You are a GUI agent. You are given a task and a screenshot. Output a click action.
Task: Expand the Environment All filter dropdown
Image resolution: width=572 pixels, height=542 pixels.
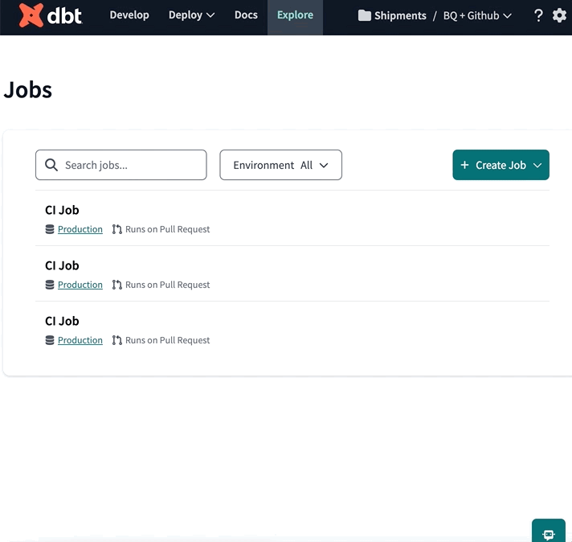click(x=280, y=165)
